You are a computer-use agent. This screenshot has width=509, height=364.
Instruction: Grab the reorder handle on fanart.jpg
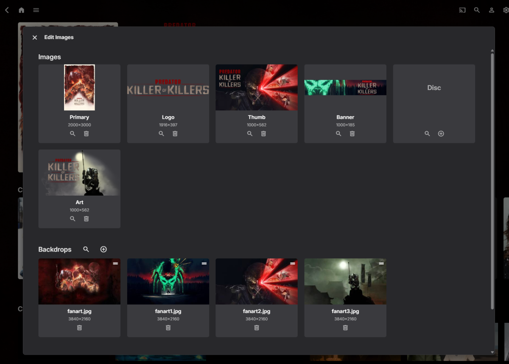click(x=115, y=263)
